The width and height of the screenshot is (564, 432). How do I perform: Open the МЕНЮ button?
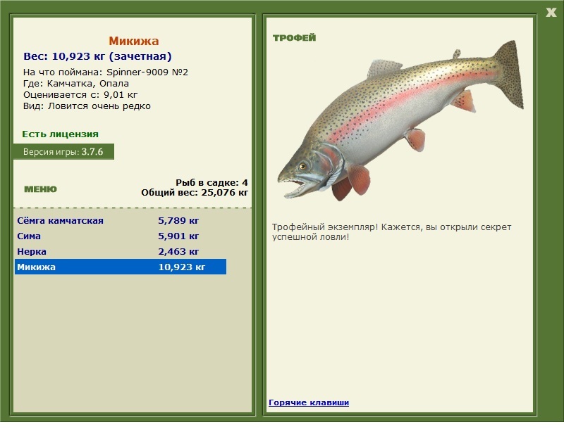click(40, 189)
